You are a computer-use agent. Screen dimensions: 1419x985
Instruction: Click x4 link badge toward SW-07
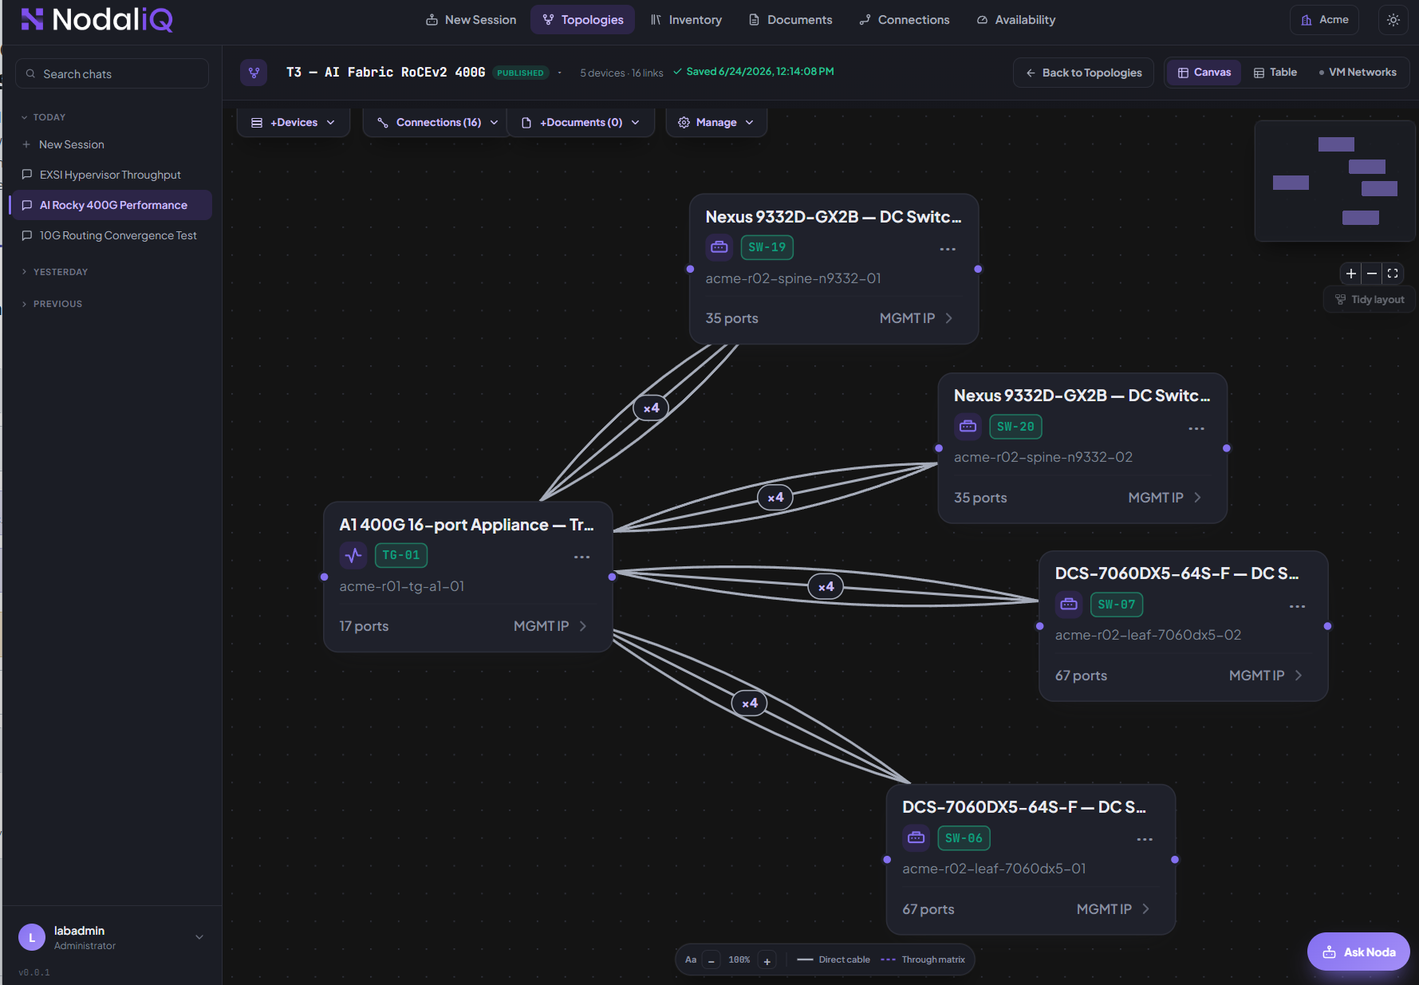point(826,586)
